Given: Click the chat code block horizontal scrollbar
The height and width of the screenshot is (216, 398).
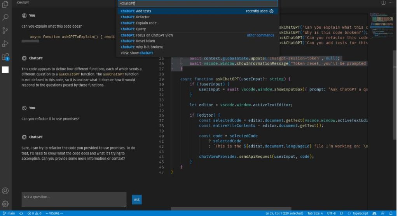Looking at the screenshot, I should tap(30, 41).
